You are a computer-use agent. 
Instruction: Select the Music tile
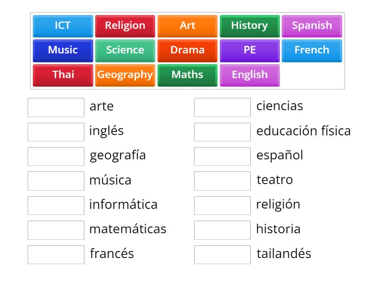[63, 50]
